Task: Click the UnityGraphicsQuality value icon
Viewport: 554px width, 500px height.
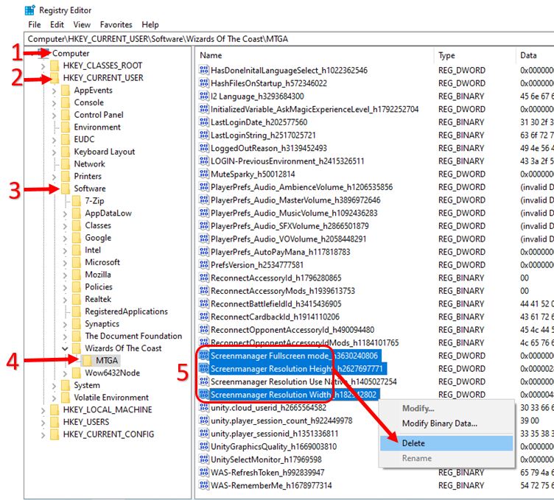Action: coord(204,446)
